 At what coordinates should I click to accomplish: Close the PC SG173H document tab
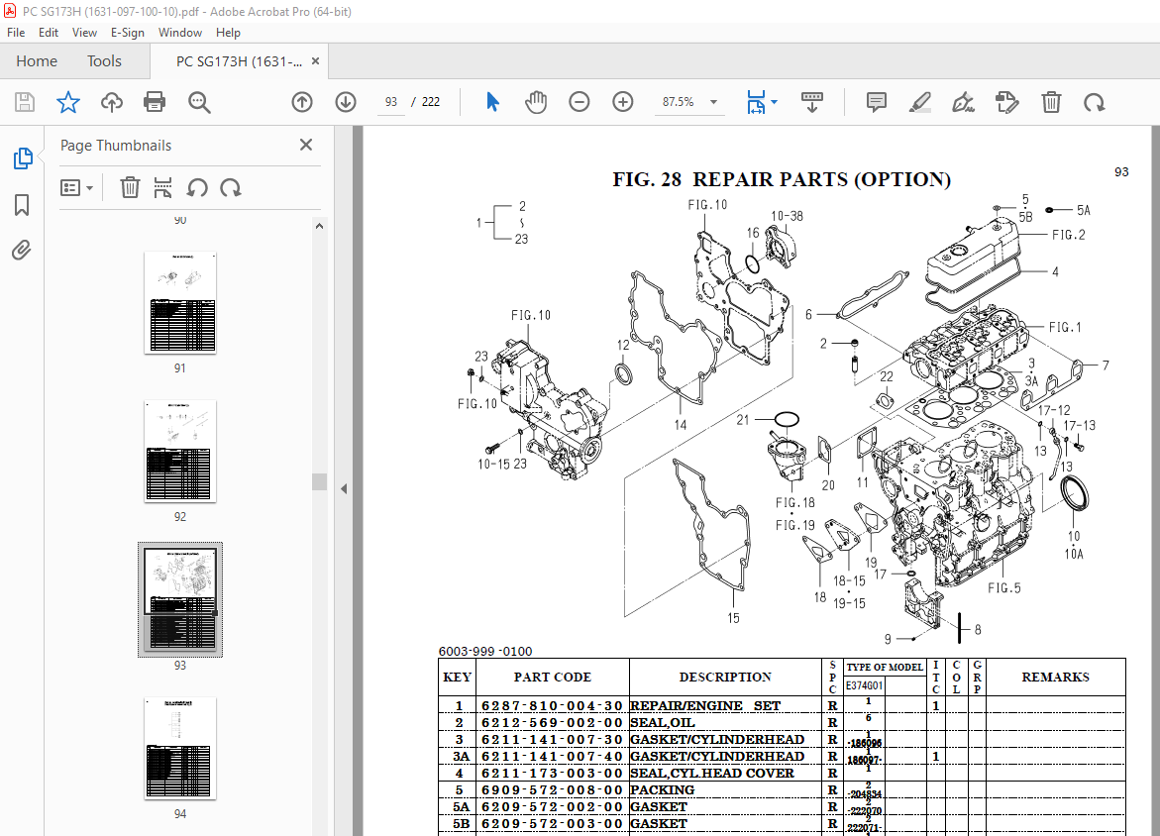click(315, 61)
